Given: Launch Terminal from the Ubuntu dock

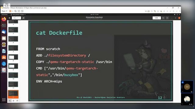Looking at the screenshot, I should tap(4, 25).
